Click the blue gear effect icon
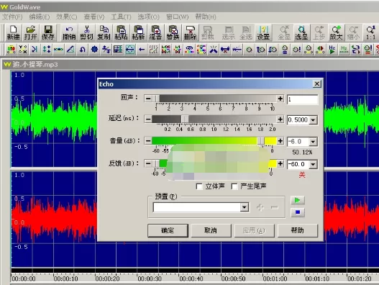The width and height of the screenshot is (379, 285). (x=94, y=50)
